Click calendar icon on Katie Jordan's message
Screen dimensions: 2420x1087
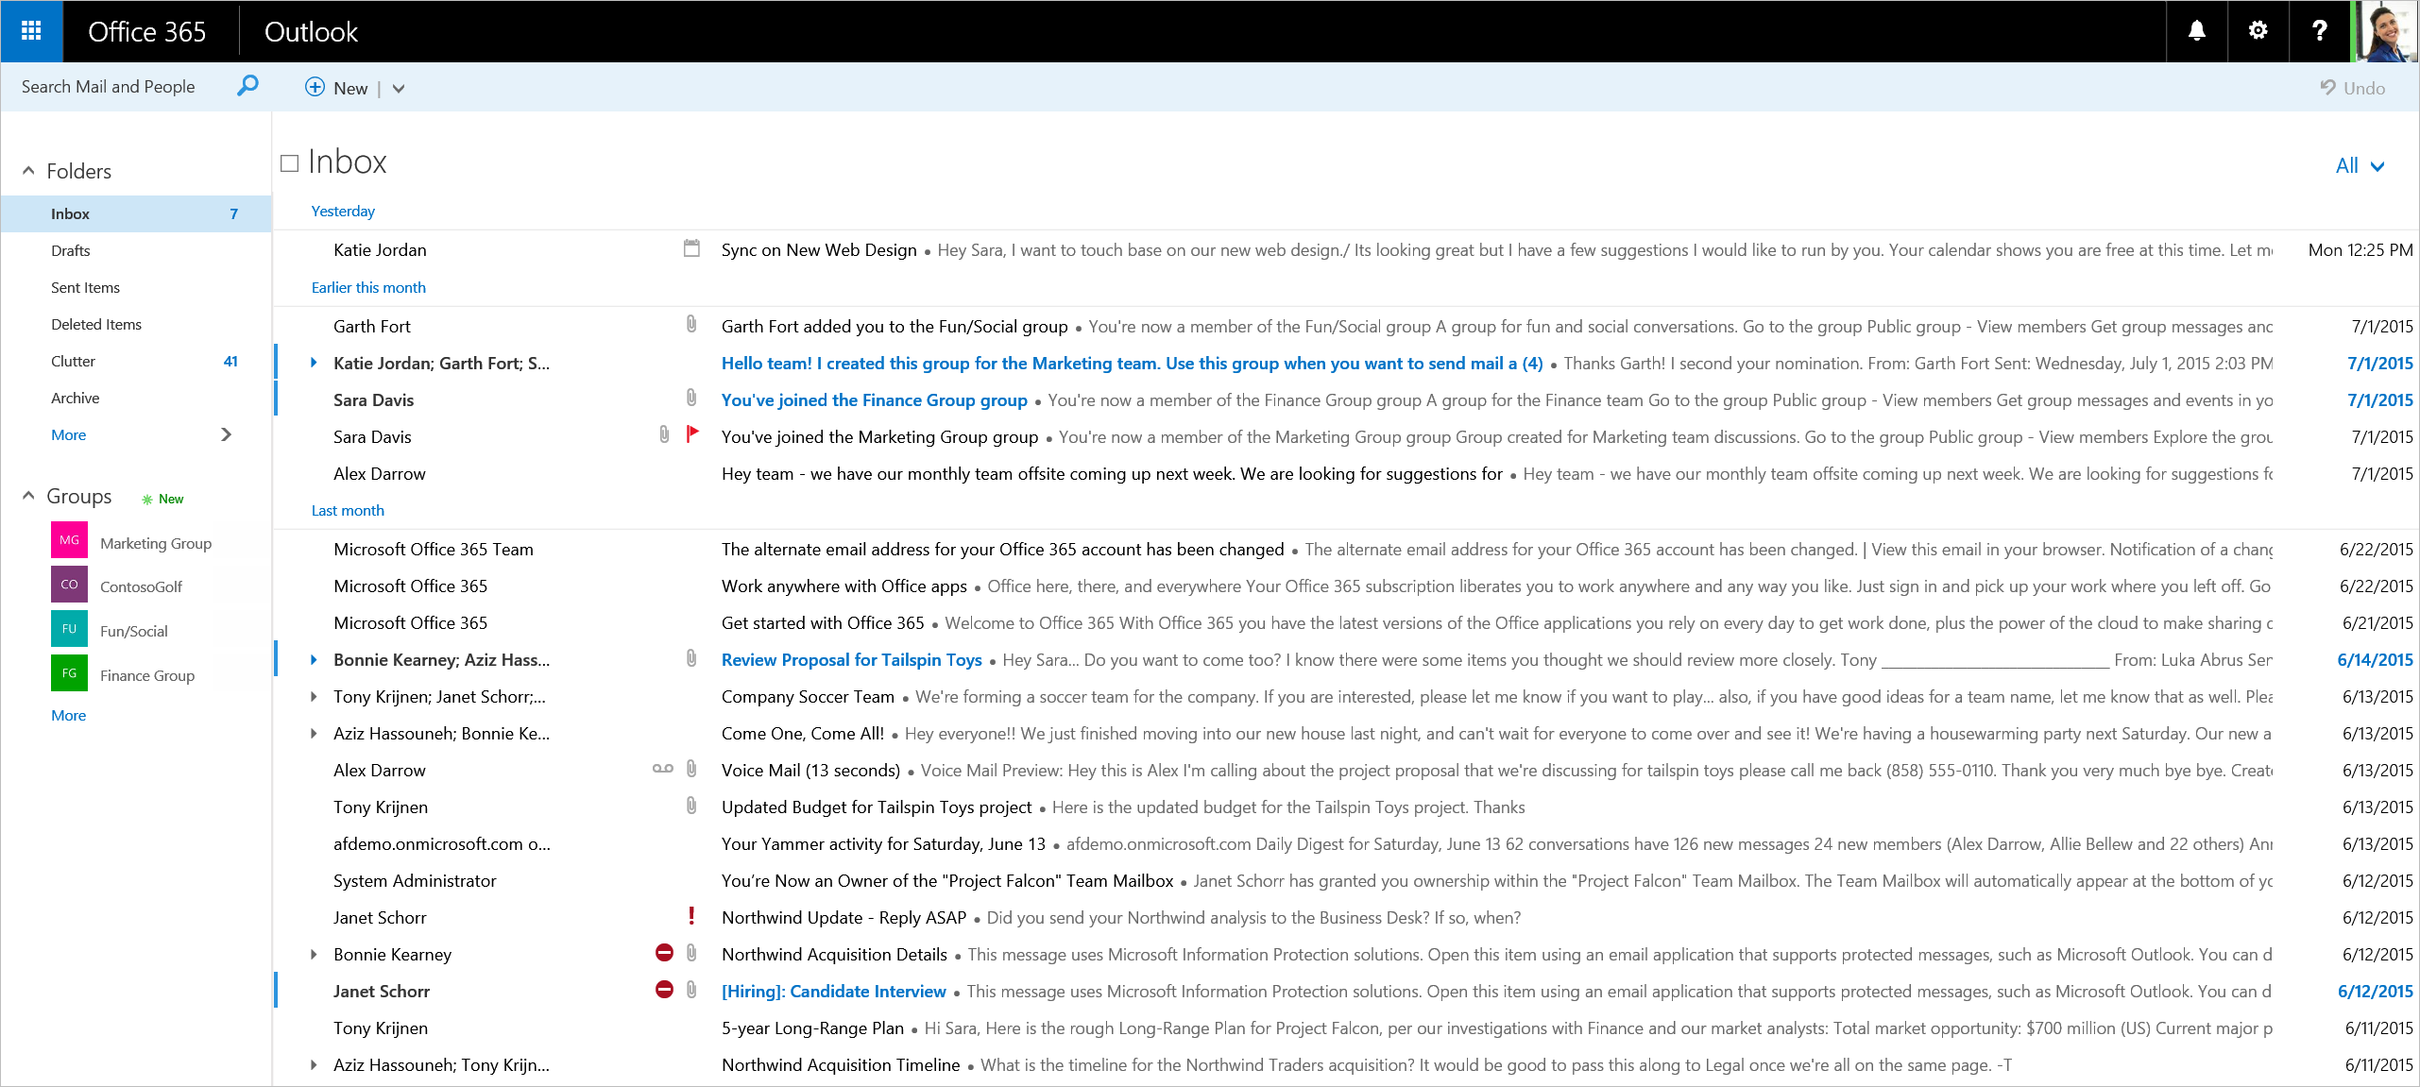pyautogui.click(x=691, y=249)
